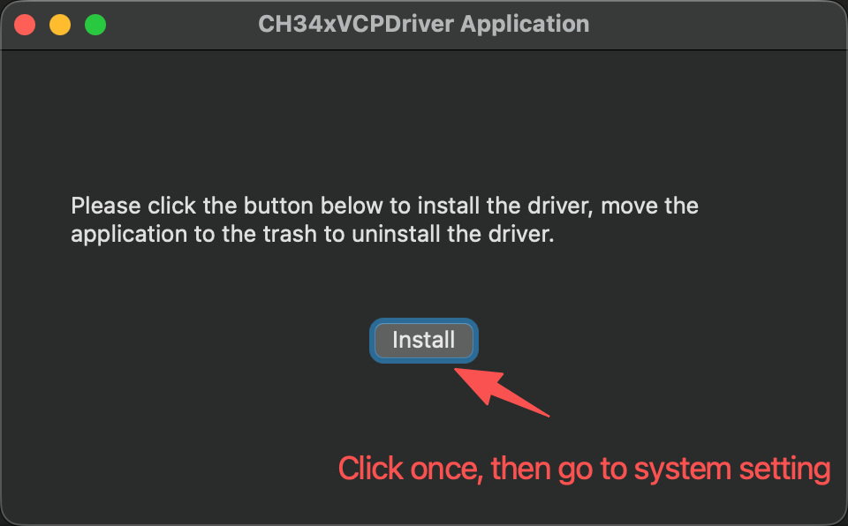Close the driver window with red button

[x=25, y=25]
